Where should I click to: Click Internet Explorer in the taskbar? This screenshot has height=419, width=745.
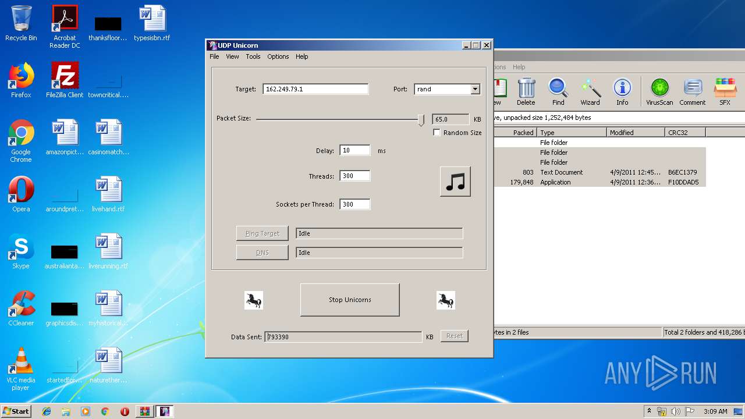(47, 411)
